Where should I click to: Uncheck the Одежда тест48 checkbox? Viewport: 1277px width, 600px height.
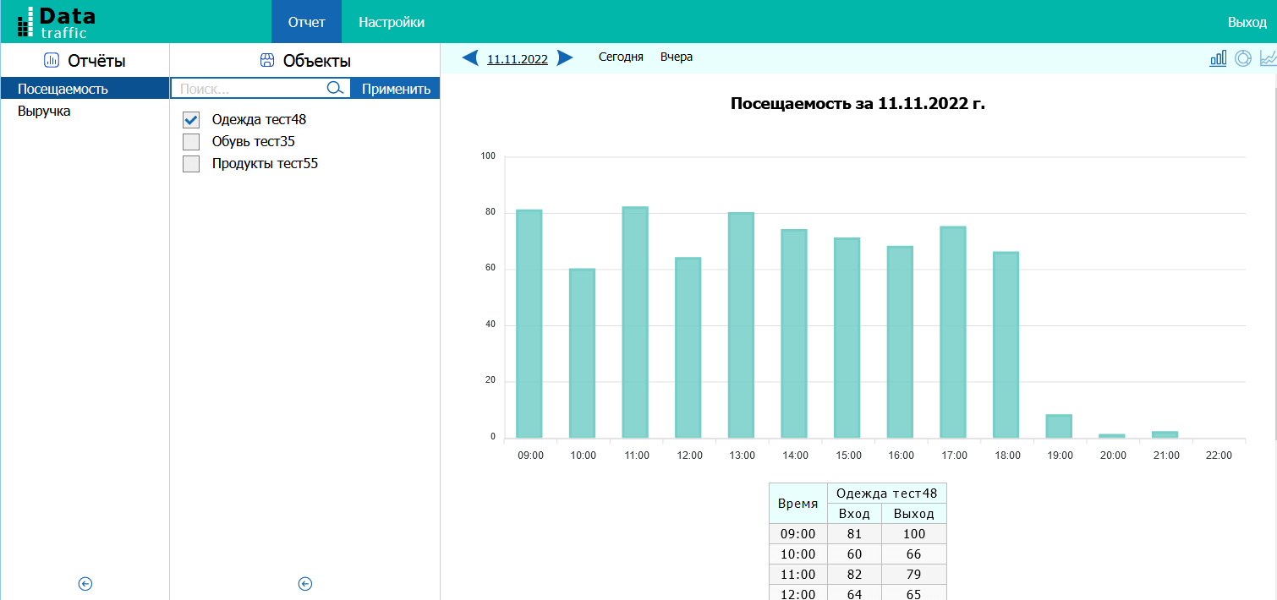pyautogui.click(x=191, y=120)
